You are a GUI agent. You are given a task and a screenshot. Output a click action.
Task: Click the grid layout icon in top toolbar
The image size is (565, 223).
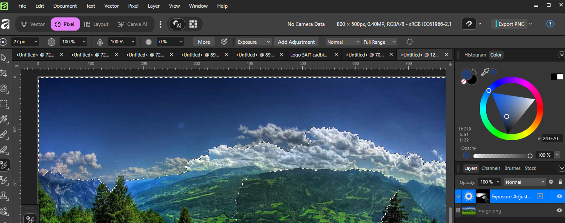coord(193,24)
